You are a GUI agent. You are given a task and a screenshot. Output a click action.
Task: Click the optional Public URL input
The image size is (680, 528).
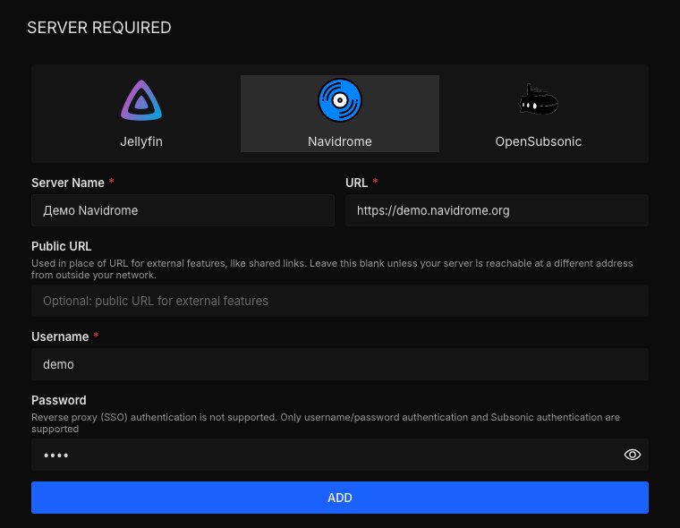click(340, 301)
